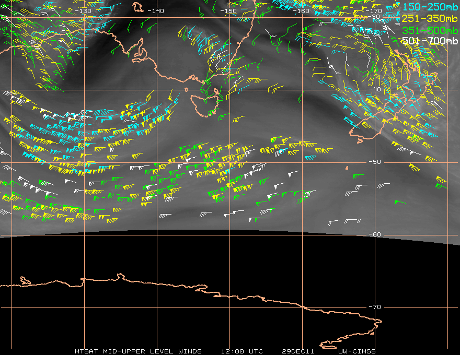Click the -160 longitude label
The image size is (460, 355).
(301, 11)
